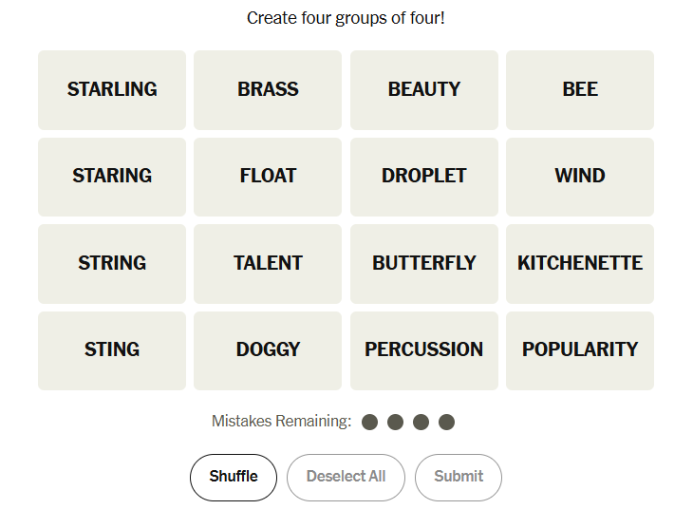
Task: Select the WIND tile
Action: 579,177
